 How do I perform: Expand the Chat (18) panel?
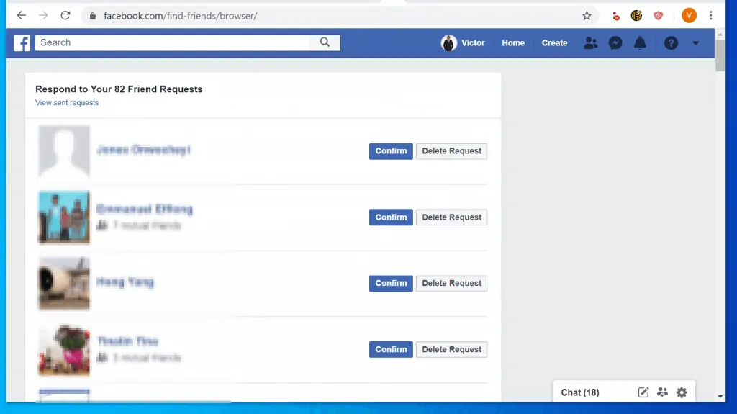[x=580, y=392]
